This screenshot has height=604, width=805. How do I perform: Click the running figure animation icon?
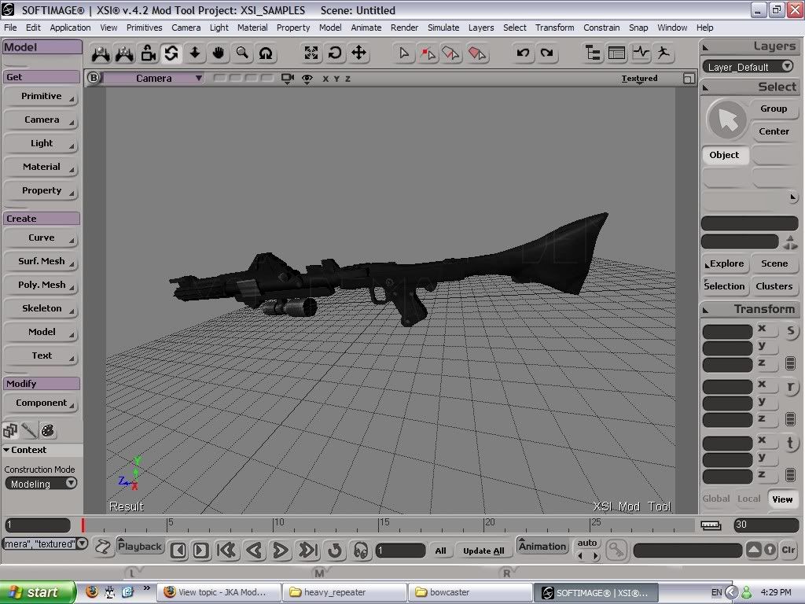pyautogui.click(x=663, y=53)
